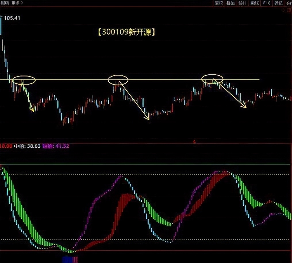The image size is (292, 263).
Task: Select the rightmost yellow ellipse annotation
Action: [212, 79]
